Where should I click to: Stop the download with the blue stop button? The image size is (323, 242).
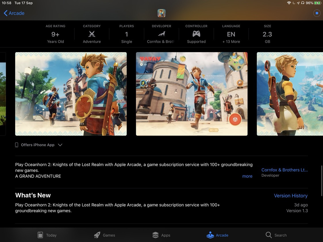[317, 13]
